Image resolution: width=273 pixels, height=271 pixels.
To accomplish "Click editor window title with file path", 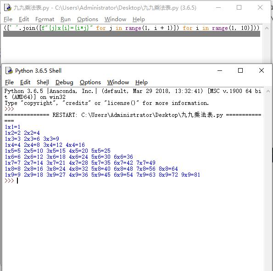I will (x=105, y=8).
